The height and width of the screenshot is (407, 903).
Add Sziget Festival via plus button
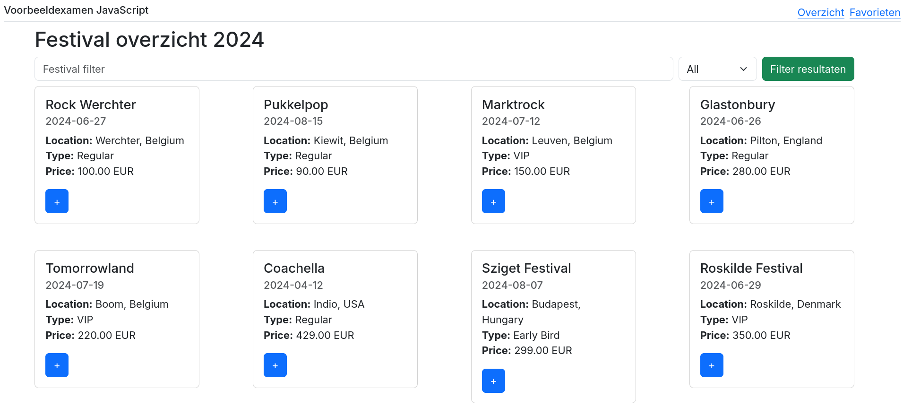[493, 381]
